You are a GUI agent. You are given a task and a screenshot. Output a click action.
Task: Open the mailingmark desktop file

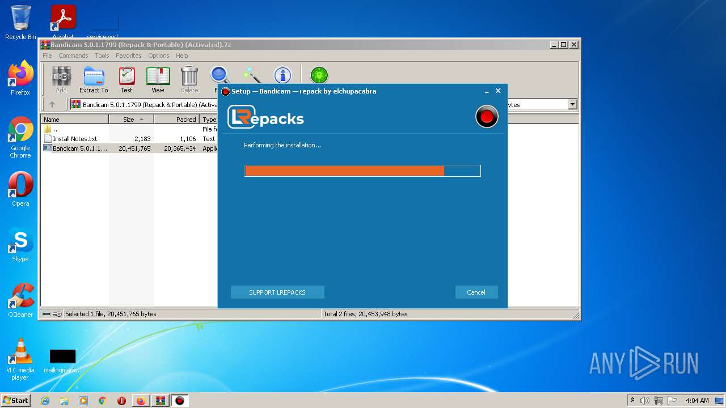[62, 360]
